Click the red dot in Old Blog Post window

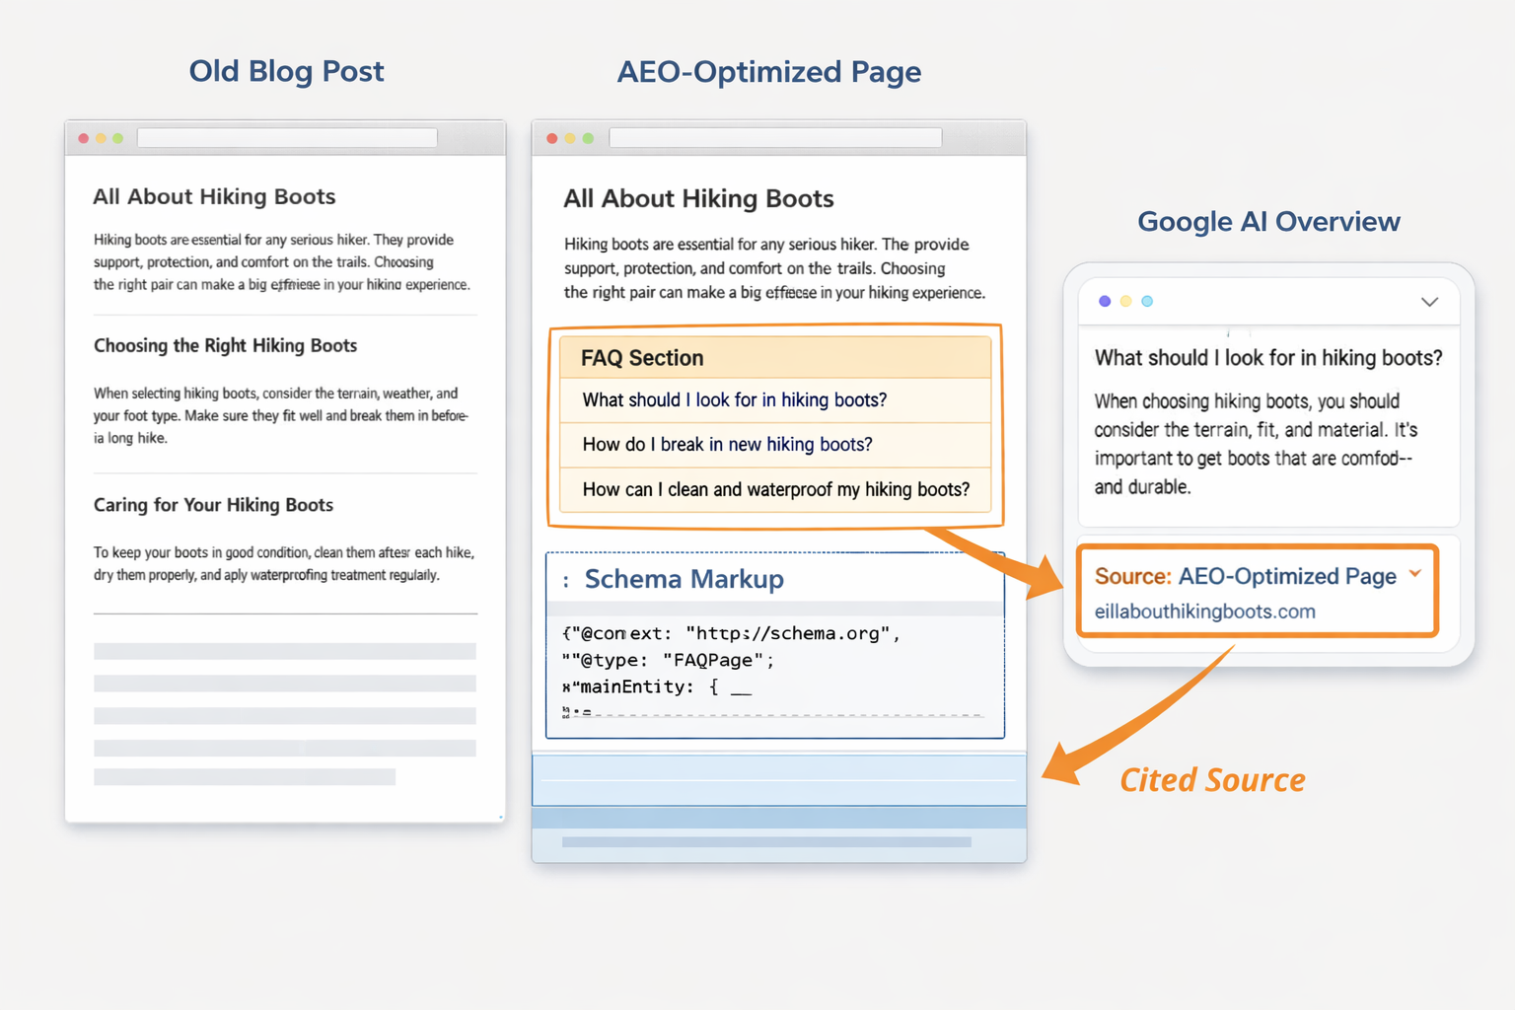tap(84, 138)
